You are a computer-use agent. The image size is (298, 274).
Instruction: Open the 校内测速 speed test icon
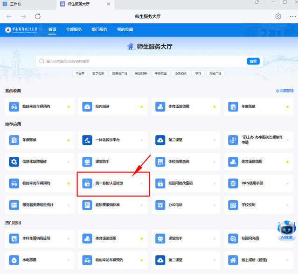click(x=87, y=107)
